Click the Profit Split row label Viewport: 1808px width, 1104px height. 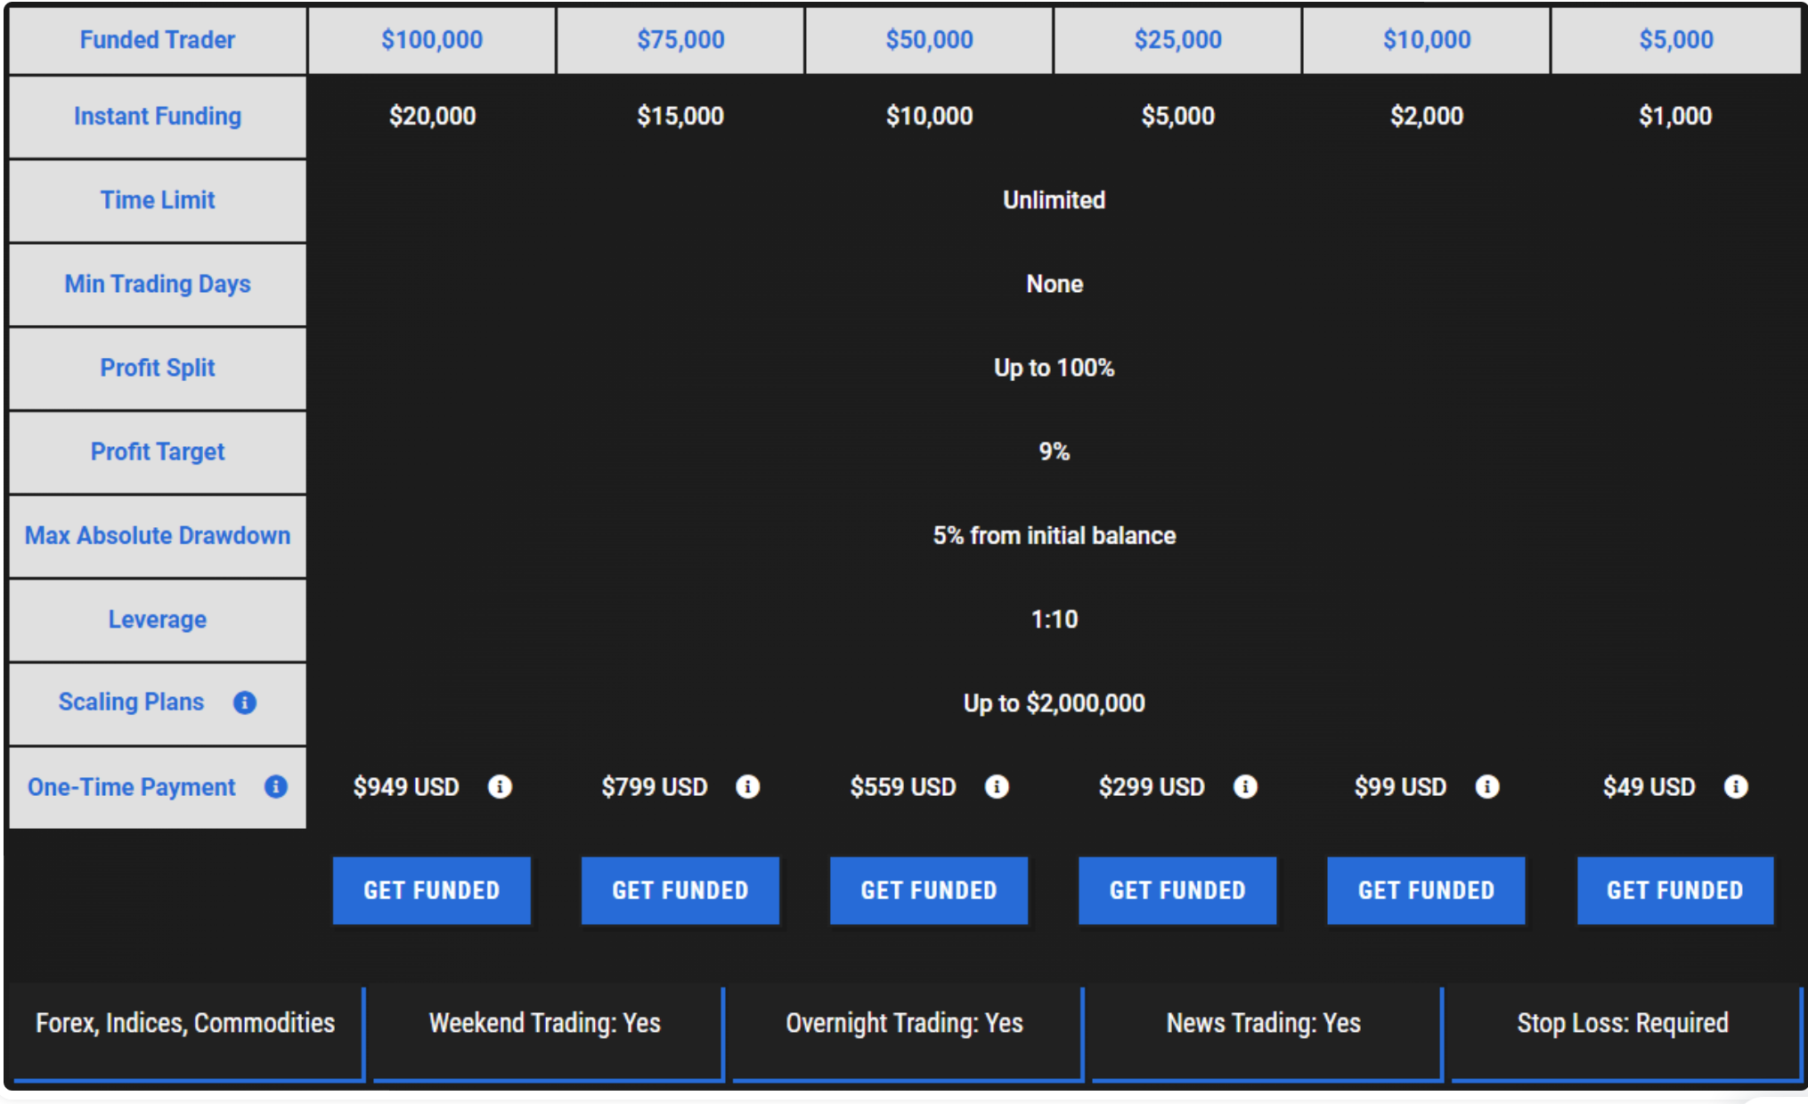coord(158,368)
